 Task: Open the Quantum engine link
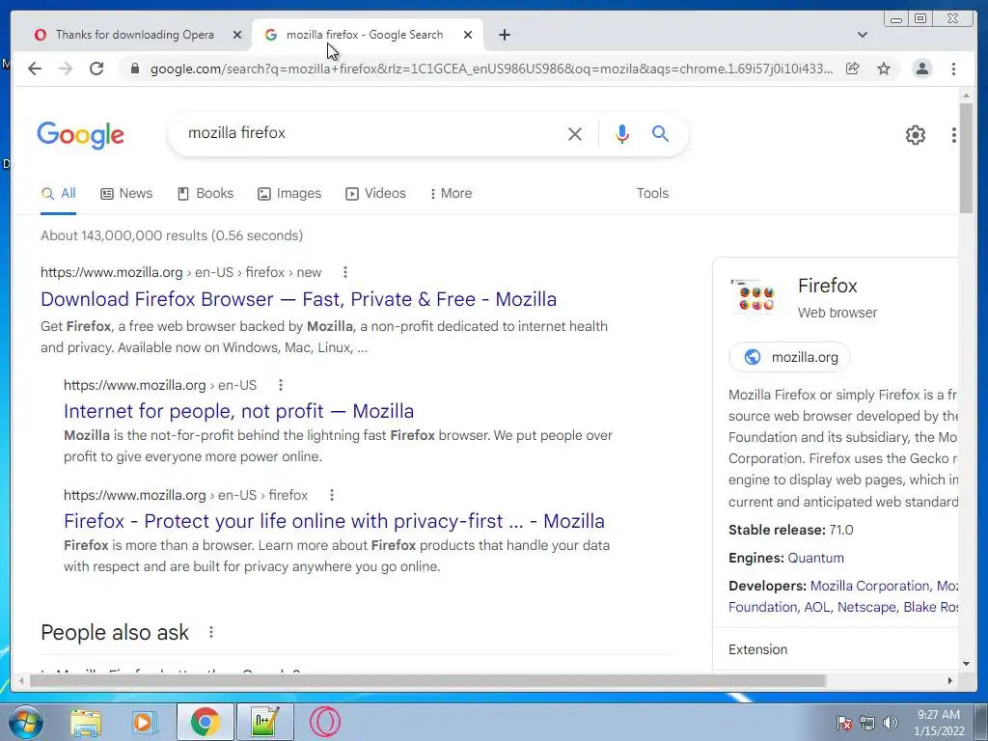coord(815,558)
